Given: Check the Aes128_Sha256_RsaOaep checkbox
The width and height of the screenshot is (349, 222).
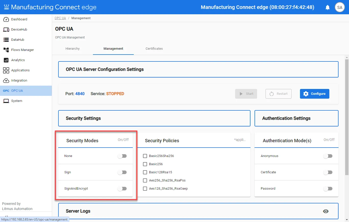Looking at the screenshot, I should tap(145, 189).
